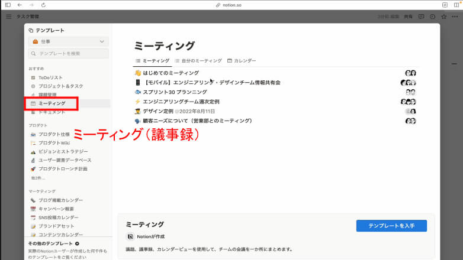Open the エンジニアリングチーム週次定例 entry

point(181,102)
